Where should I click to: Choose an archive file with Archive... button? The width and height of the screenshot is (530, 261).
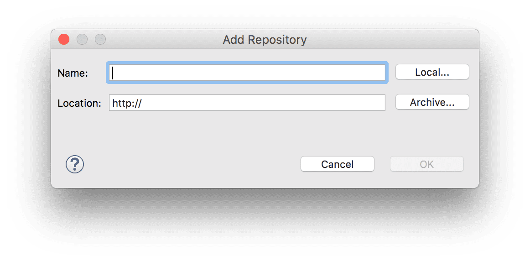[x=432, y=102]
